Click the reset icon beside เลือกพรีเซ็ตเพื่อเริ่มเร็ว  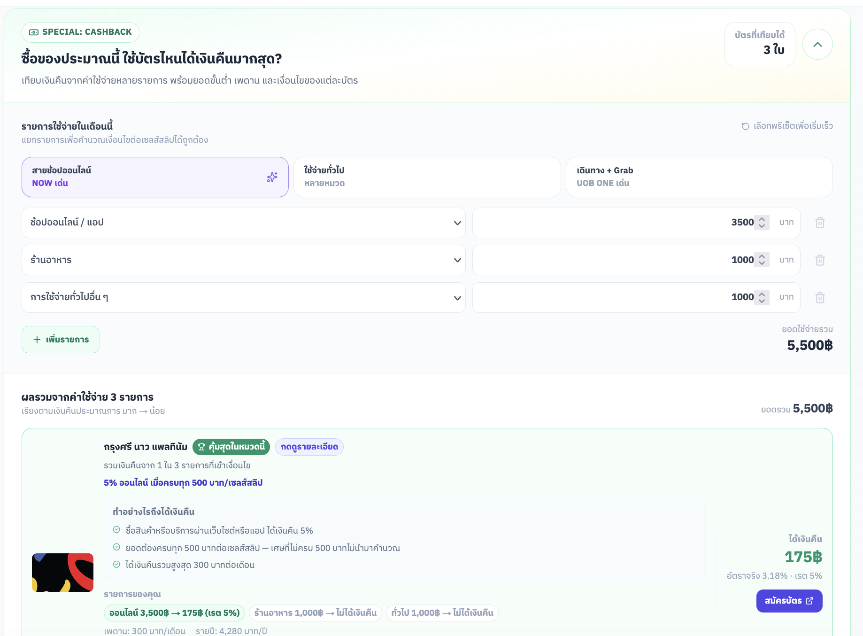pyautogui.click(x=745, y=126)
